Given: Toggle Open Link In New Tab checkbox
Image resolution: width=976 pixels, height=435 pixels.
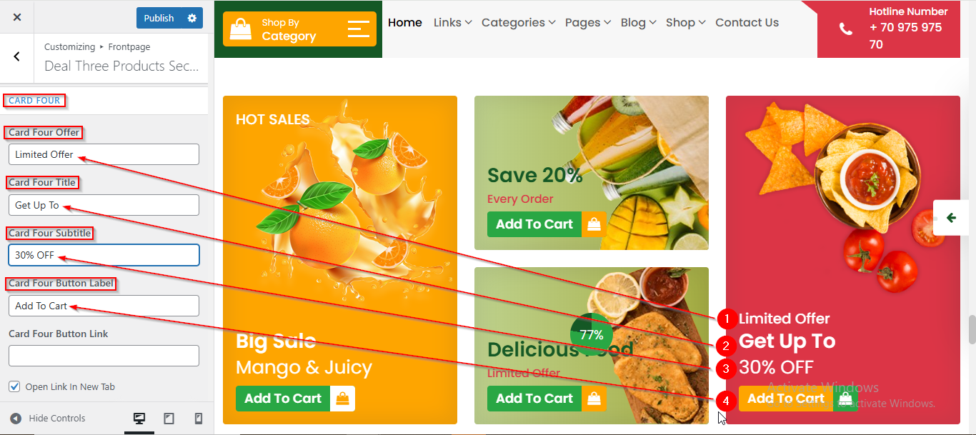Looking at the screenshot, I should [x=14, y=386].
